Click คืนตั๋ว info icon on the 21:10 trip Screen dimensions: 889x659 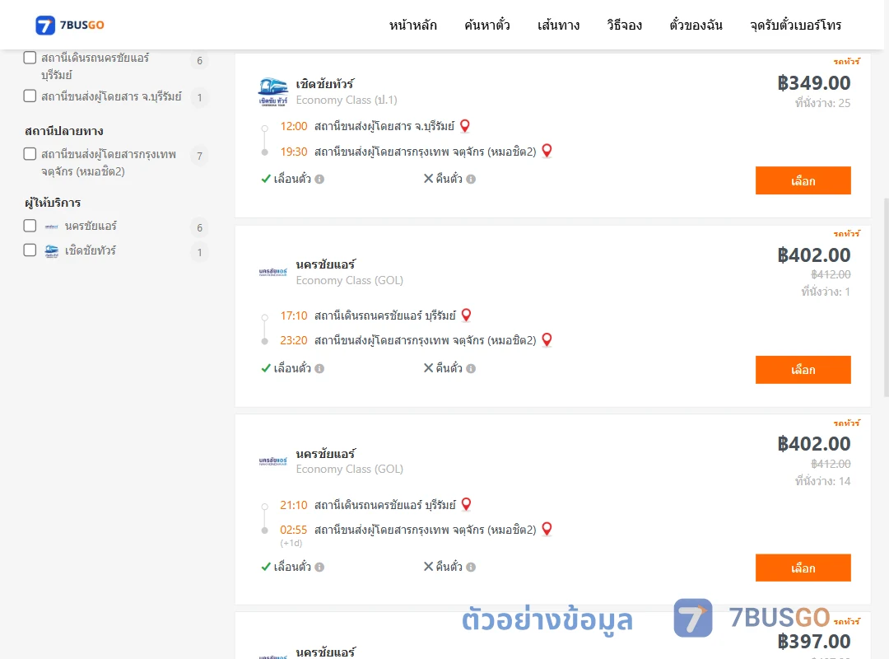[x=471, y=567]
